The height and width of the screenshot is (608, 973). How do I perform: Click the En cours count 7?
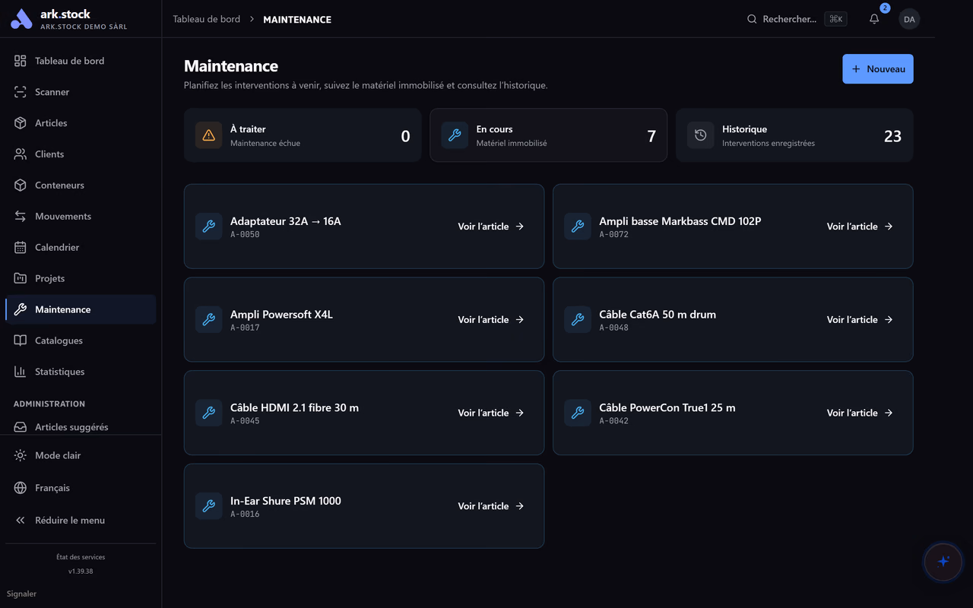click(651, 136)
